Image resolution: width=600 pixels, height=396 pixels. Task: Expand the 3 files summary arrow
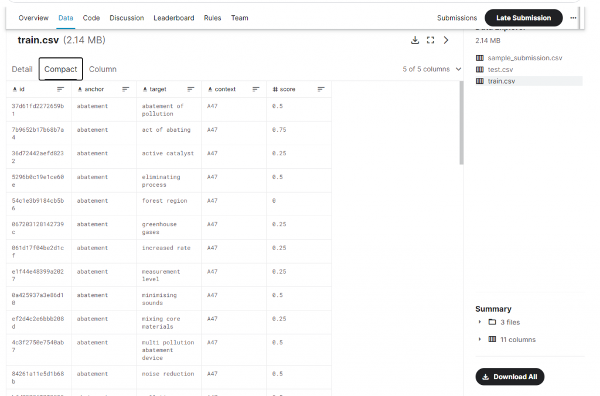(x=479, y=322)
